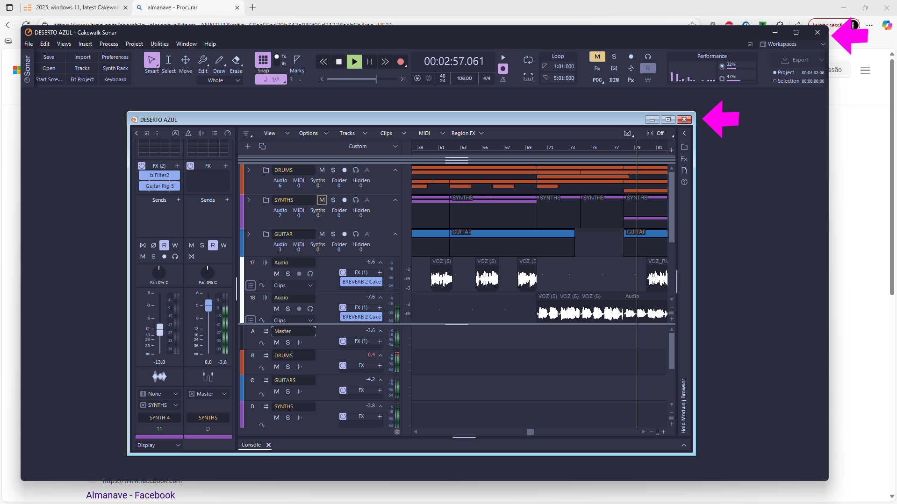This screenshot has height=504, width=897.
Task: Select the Smart tool
Action: pos(151,60)
